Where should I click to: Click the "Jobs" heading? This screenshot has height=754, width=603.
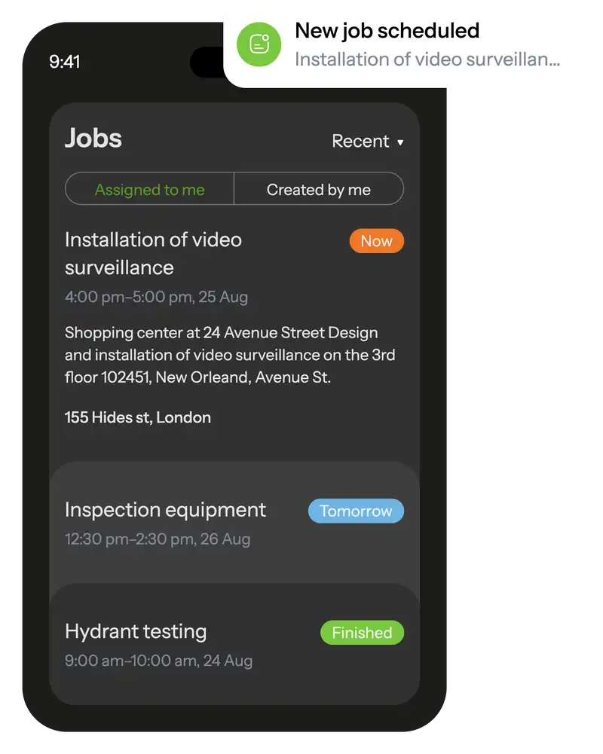(93, 139)
